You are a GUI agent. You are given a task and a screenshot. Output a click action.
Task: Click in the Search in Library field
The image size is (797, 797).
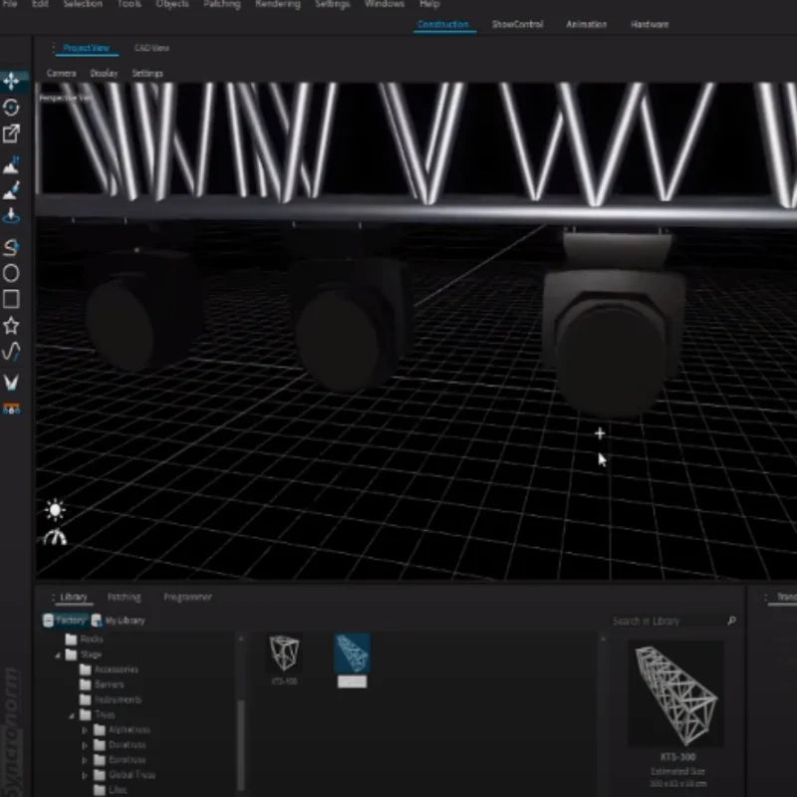[x=665, y=620]
